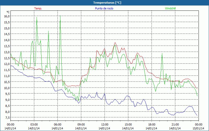This screenshot has width=209, height=131.
Task: Click the 15,5 y-axis value
Action: pyautogui.click(x=7, y=22)
